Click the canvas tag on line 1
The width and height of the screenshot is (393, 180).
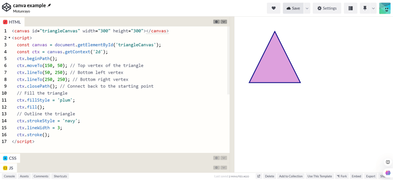[x=90, y=31]
